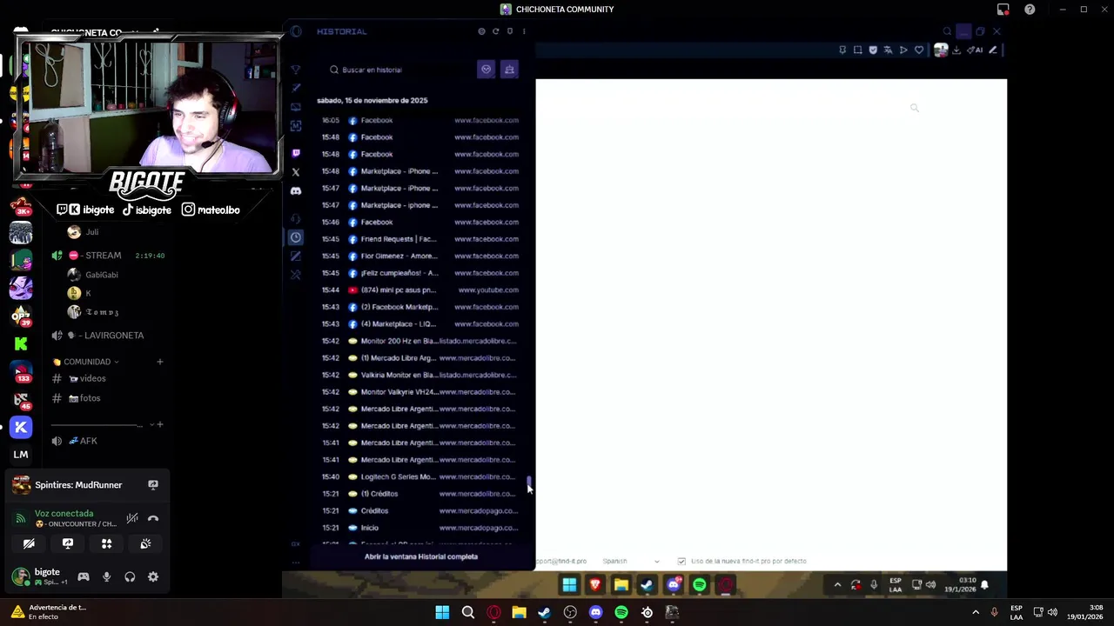Click user GabiGabi in STREAM channel

click(x=102, y=275)
